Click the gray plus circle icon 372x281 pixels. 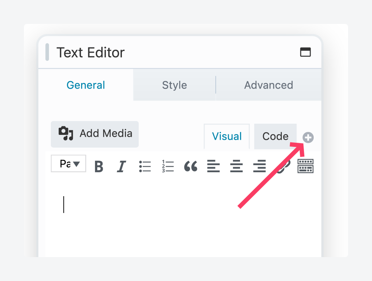tap(308, 138)
